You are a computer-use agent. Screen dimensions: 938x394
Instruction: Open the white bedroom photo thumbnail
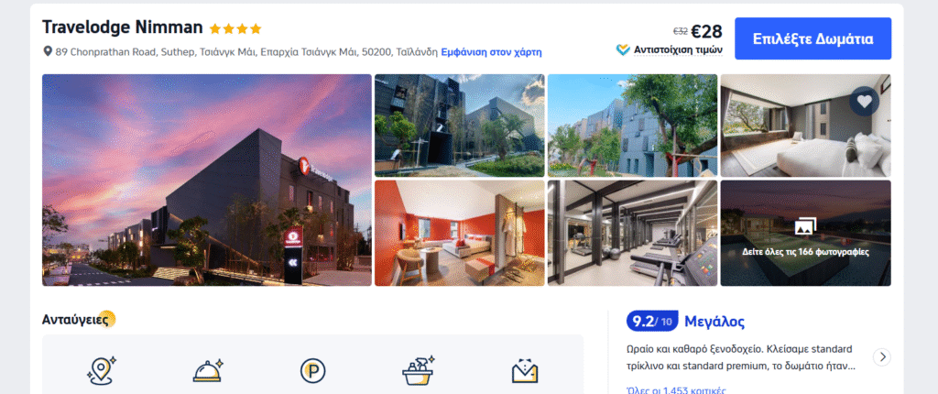tap(805, 126)
